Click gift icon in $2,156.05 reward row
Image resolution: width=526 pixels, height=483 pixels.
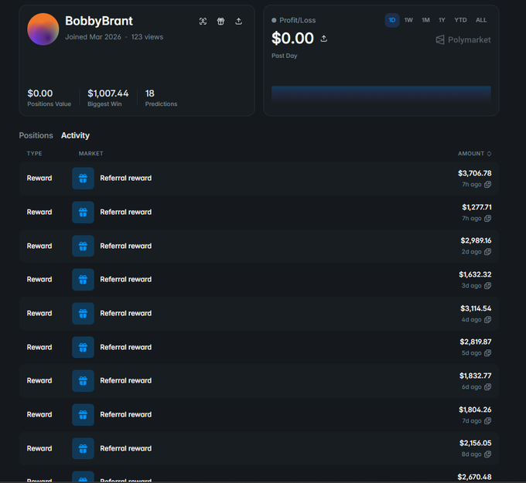coord(83,448)
